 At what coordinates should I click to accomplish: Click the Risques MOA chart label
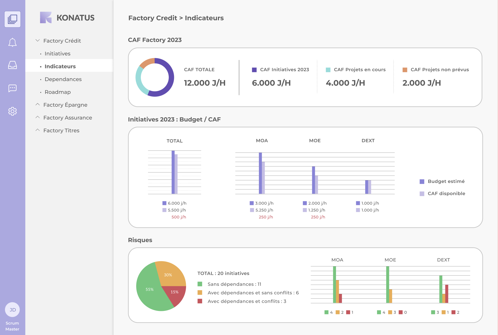(x=337, y=260)
